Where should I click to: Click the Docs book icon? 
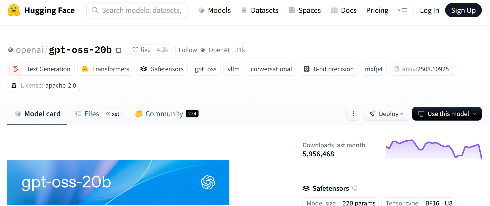[334, 10]
